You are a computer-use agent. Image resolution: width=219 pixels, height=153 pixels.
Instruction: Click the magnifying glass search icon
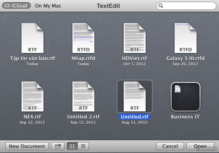[161, 6]
